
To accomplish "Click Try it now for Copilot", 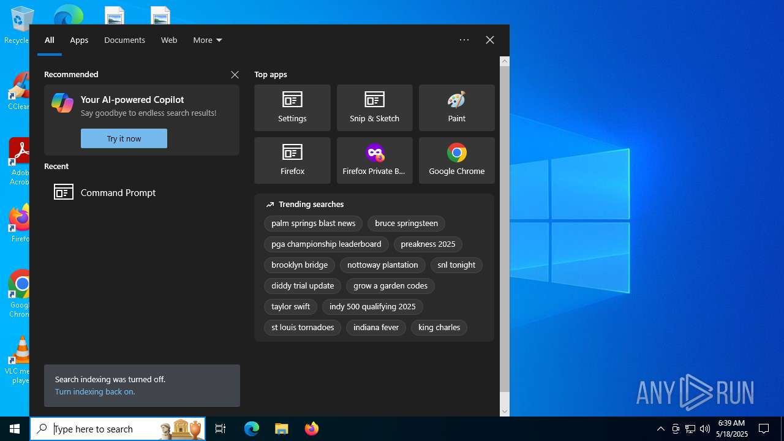I will point(124,138).
